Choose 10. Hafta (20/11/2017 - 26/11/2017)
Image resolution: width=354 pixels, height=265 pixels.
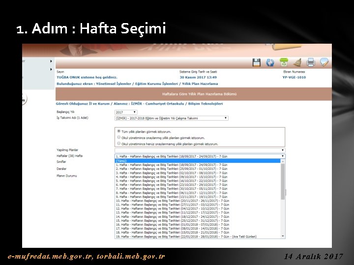[198, 201]
